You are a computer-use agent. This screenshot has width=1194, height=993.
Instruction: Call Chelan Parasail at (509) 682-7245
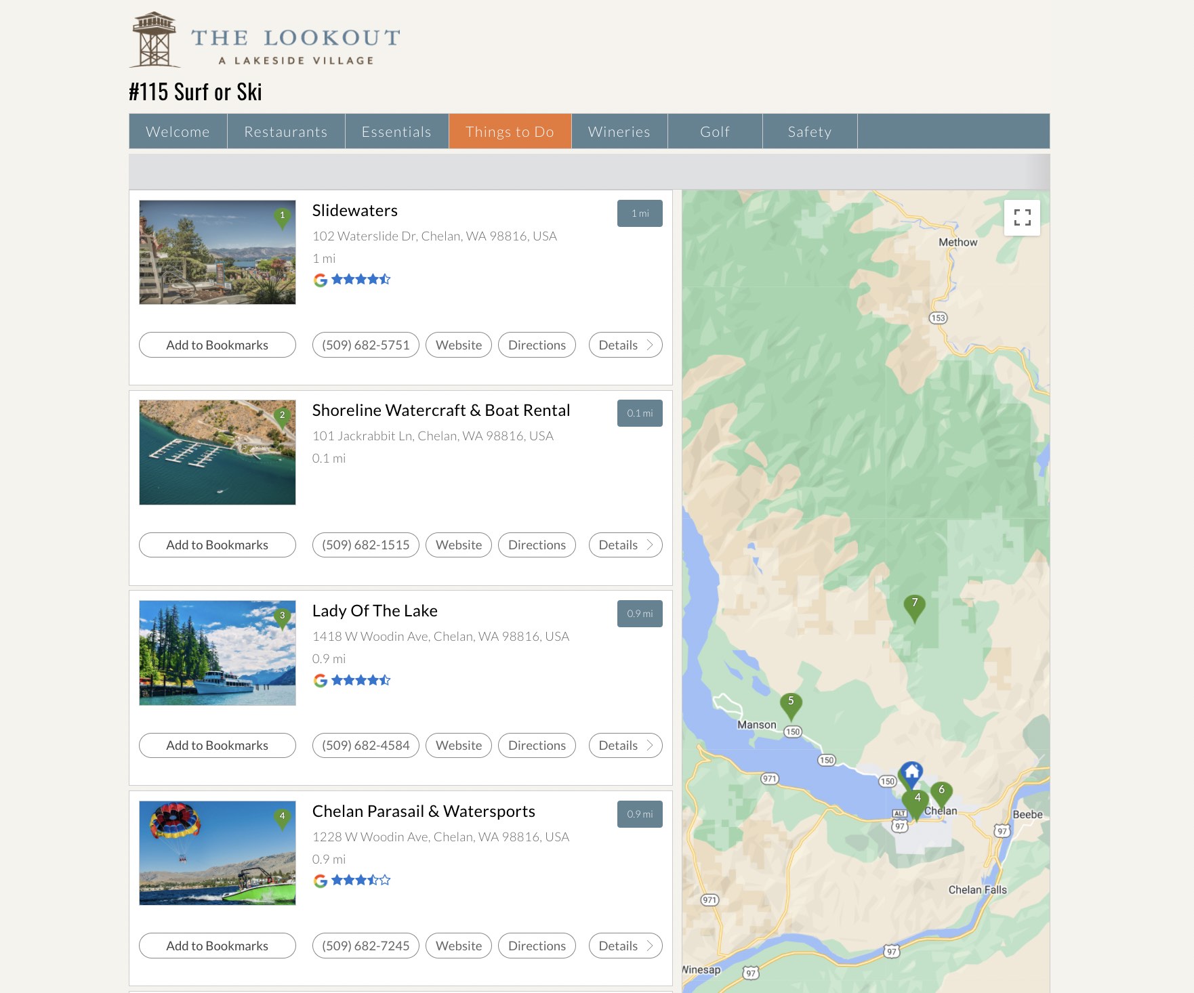[x=366, y=946]
